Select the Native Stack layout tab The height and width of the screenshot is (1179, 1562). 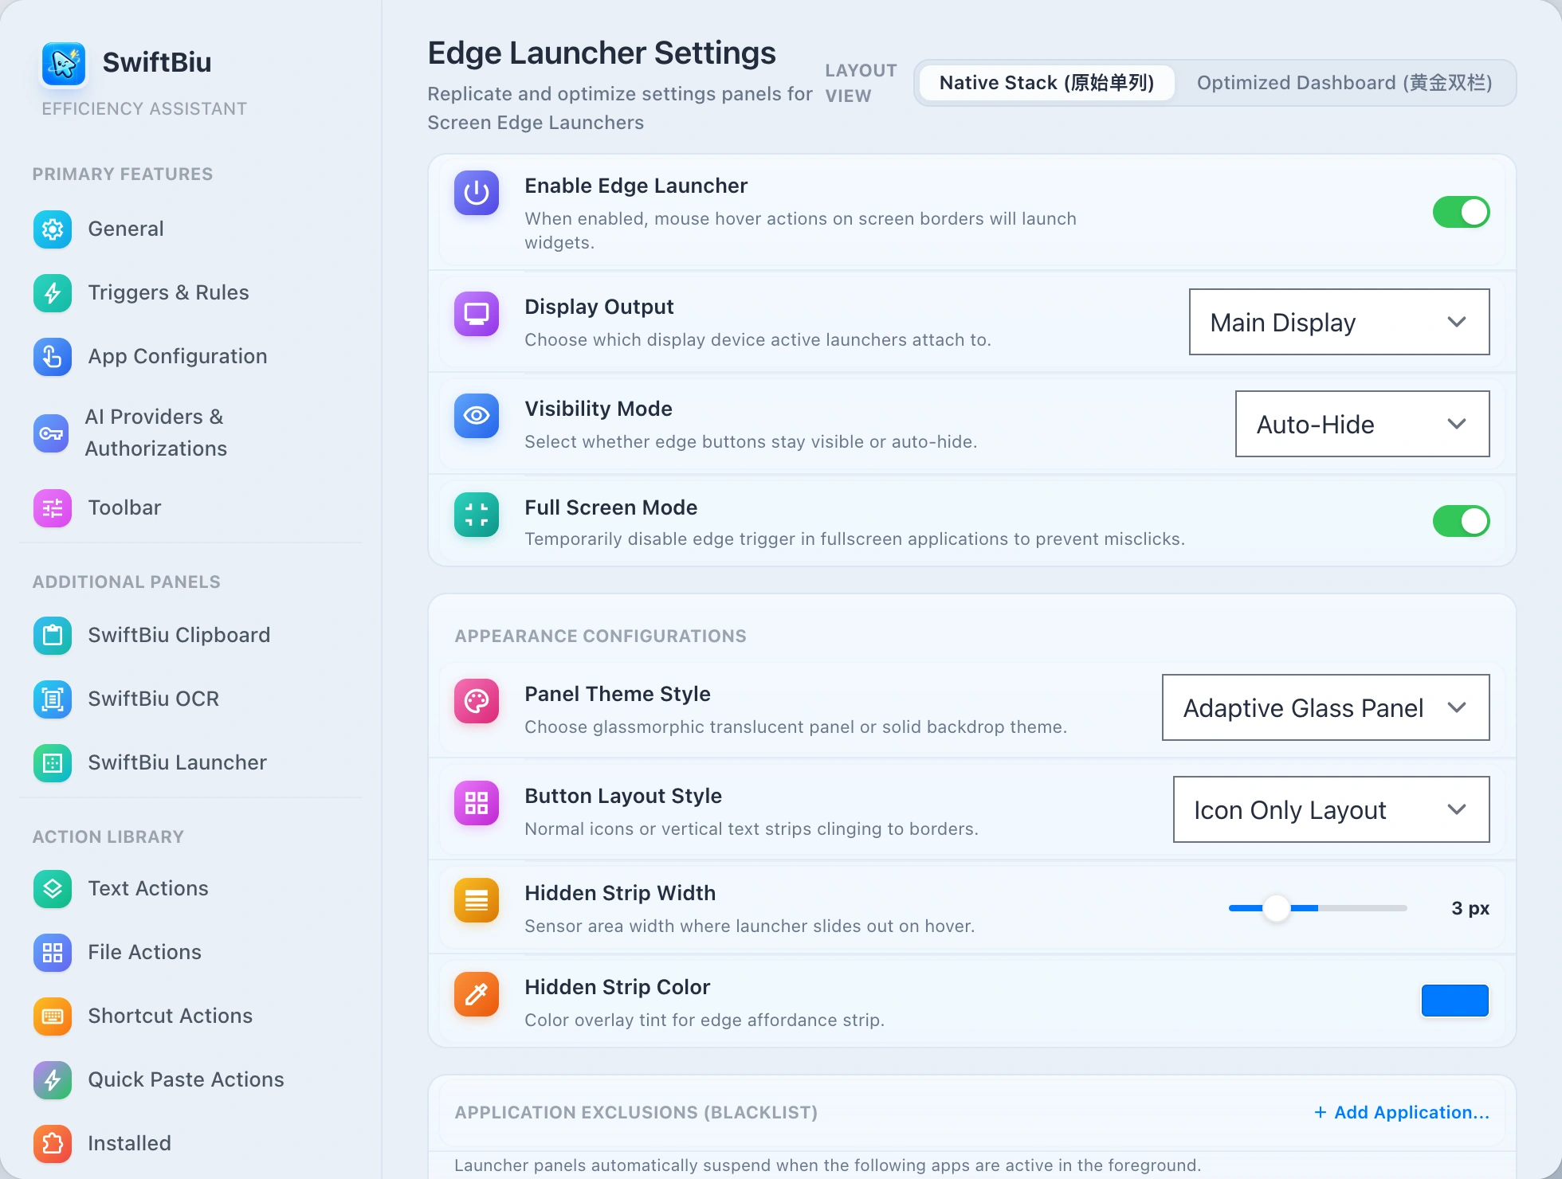point(1046,83)
